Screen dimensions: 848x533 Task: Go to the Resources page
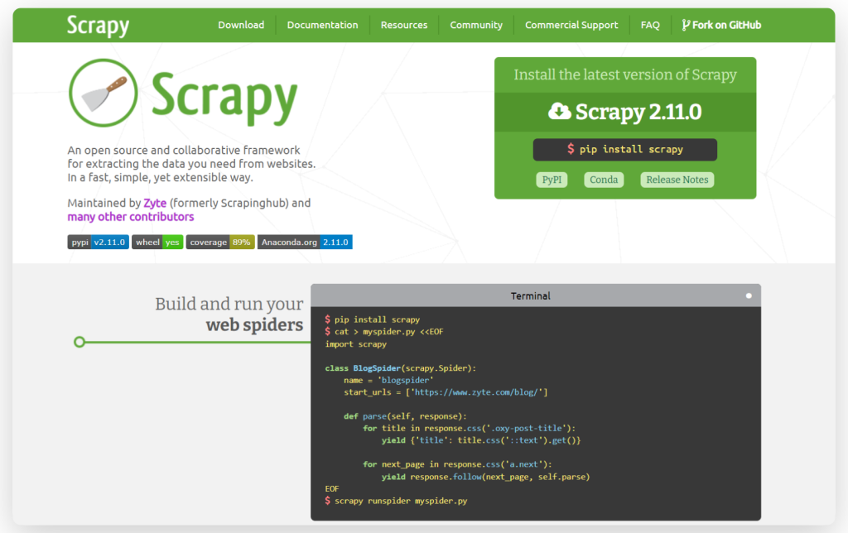[404, 25]
